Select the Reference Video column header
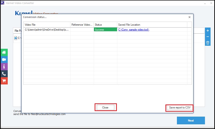215x129 pixels. [x=82, y=25]
